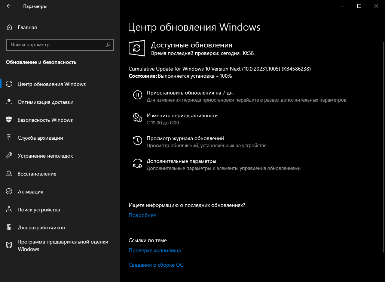The width and height of the screenshot is (385, 282).
Task: Select the checkmark icon next to 'Активация'
Action: 9,192
